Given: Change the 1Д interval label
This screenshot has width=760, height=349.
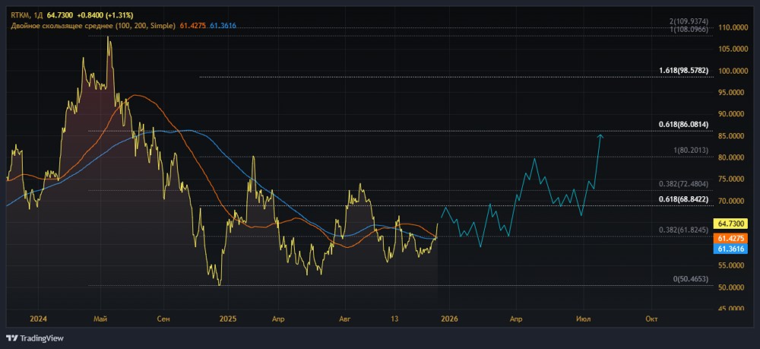Looking at the screenshot, I should coord(41,14).
